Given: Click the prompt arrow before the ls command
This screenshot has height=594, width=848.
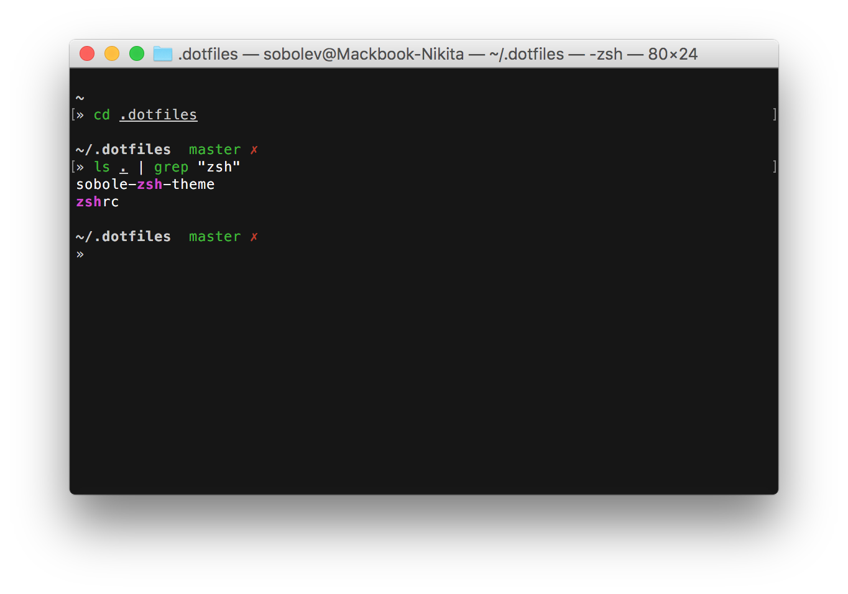Looking at the screenshot, I should [x=81, y=167].
